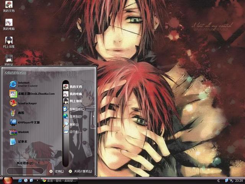Expand 所有程序 all programs list
245x184 pixels.
click(x=28, y=163)
